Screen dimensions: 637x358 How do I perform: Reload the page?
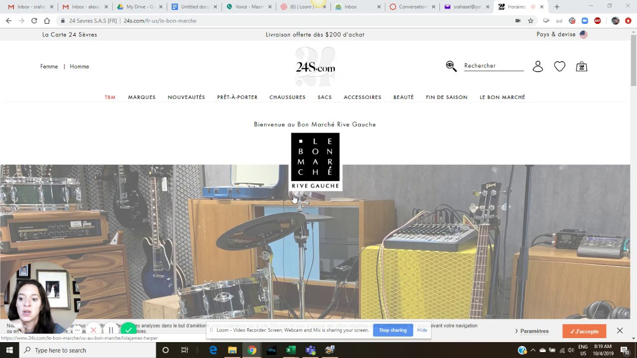(34, 21)
